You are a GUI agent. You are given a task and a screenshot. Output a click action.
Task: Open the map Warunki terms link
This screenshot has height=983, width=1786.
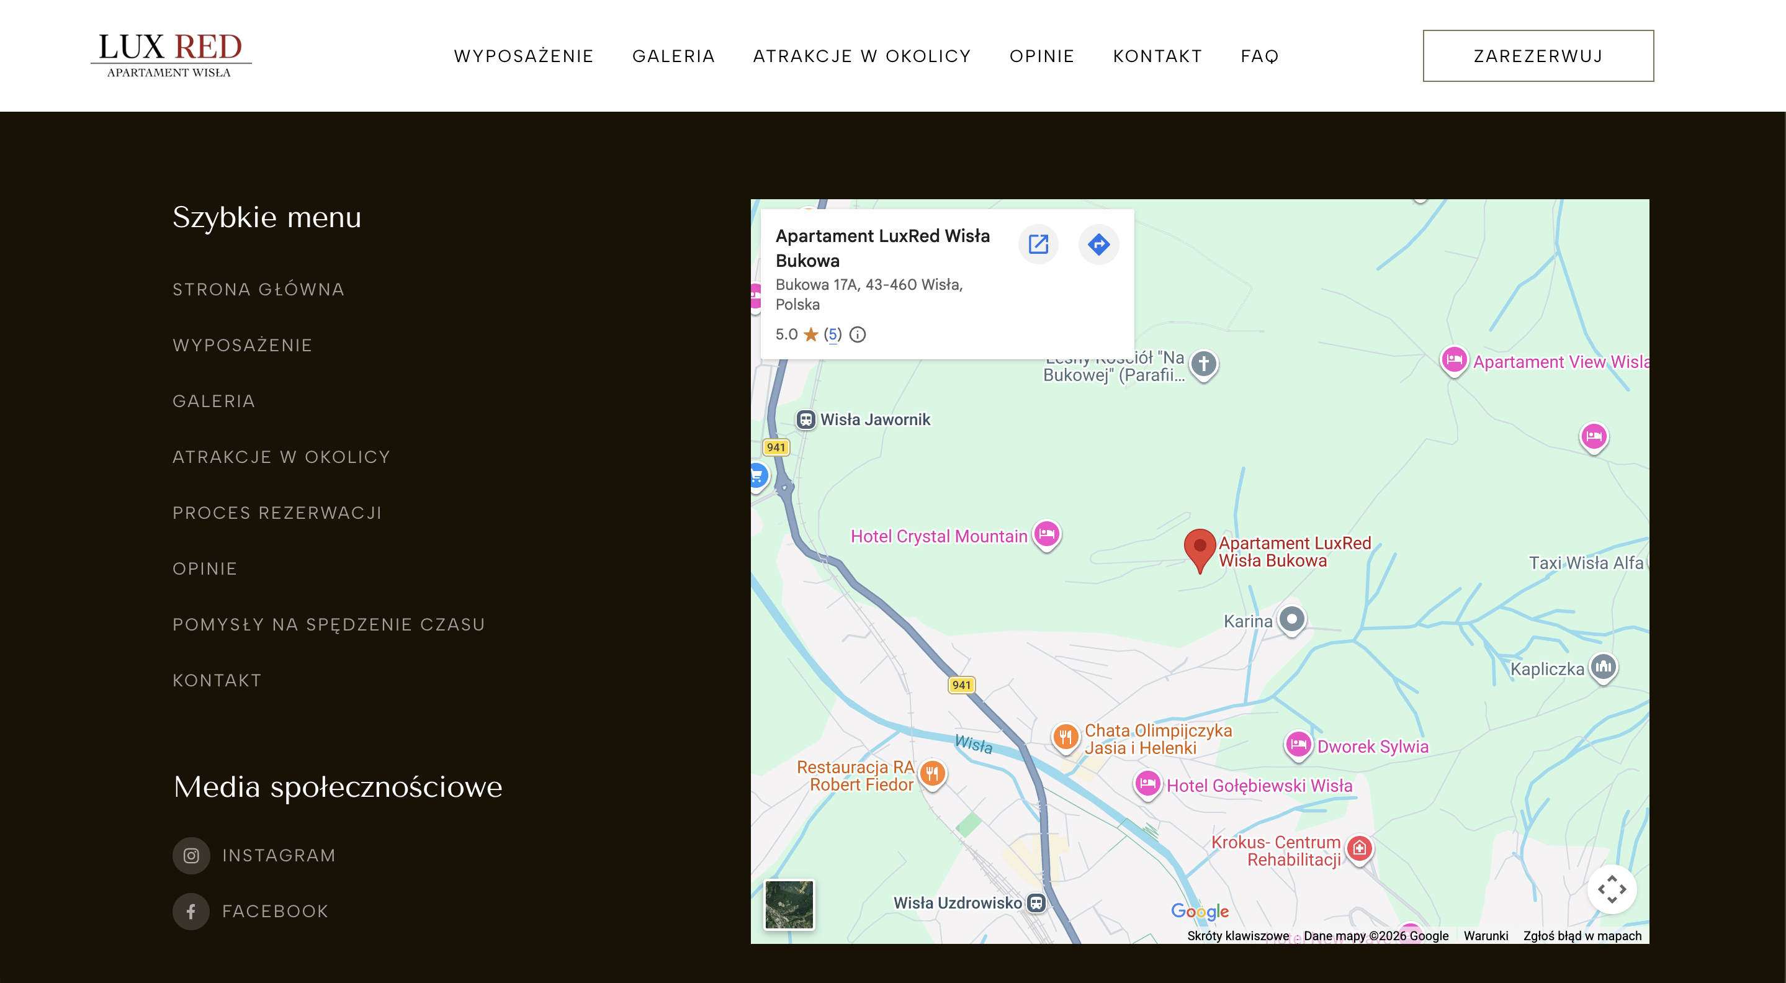coord(1485,935)
